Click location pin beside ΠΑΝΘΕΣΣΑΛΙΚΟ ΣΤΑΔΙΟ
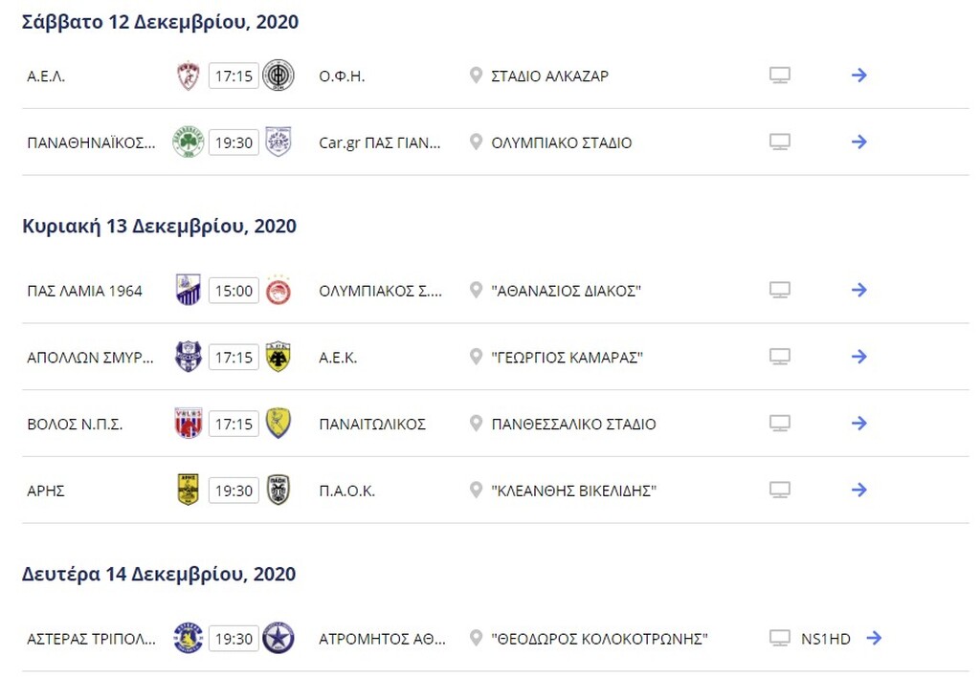 tap(476, 424)
